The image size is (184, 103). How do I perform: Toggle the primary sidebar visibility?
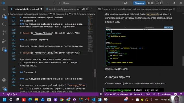tap(153, 3)
